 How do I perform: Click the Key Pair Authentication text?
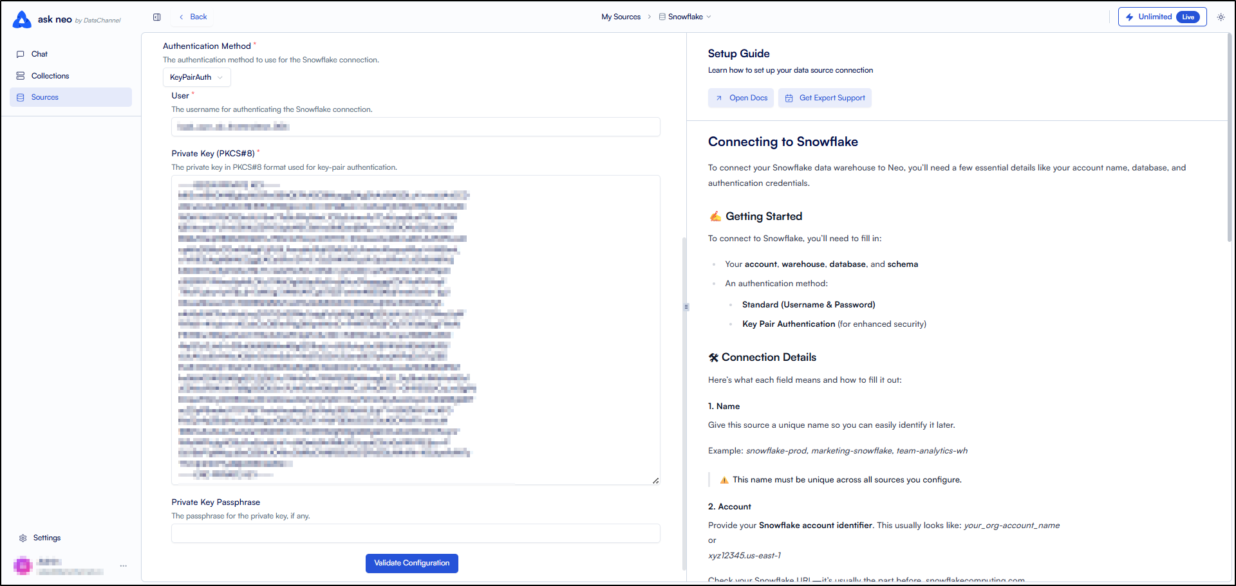pyautogui.click(x=789, y=324)
